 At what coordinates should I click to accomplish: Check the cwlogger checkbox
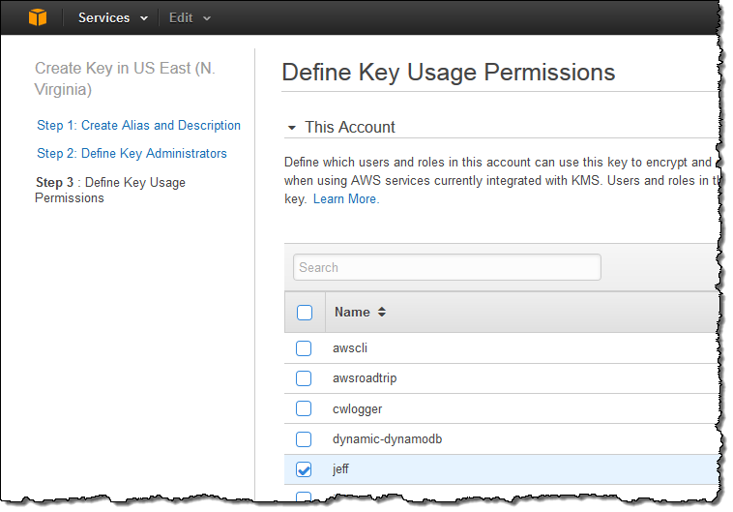[304, 409]
